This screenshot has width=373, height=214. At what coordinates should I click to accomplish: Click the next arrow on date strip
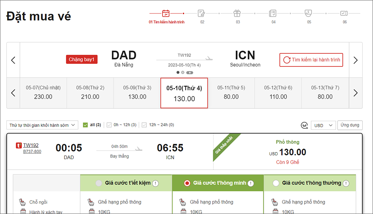coord(356,93)
